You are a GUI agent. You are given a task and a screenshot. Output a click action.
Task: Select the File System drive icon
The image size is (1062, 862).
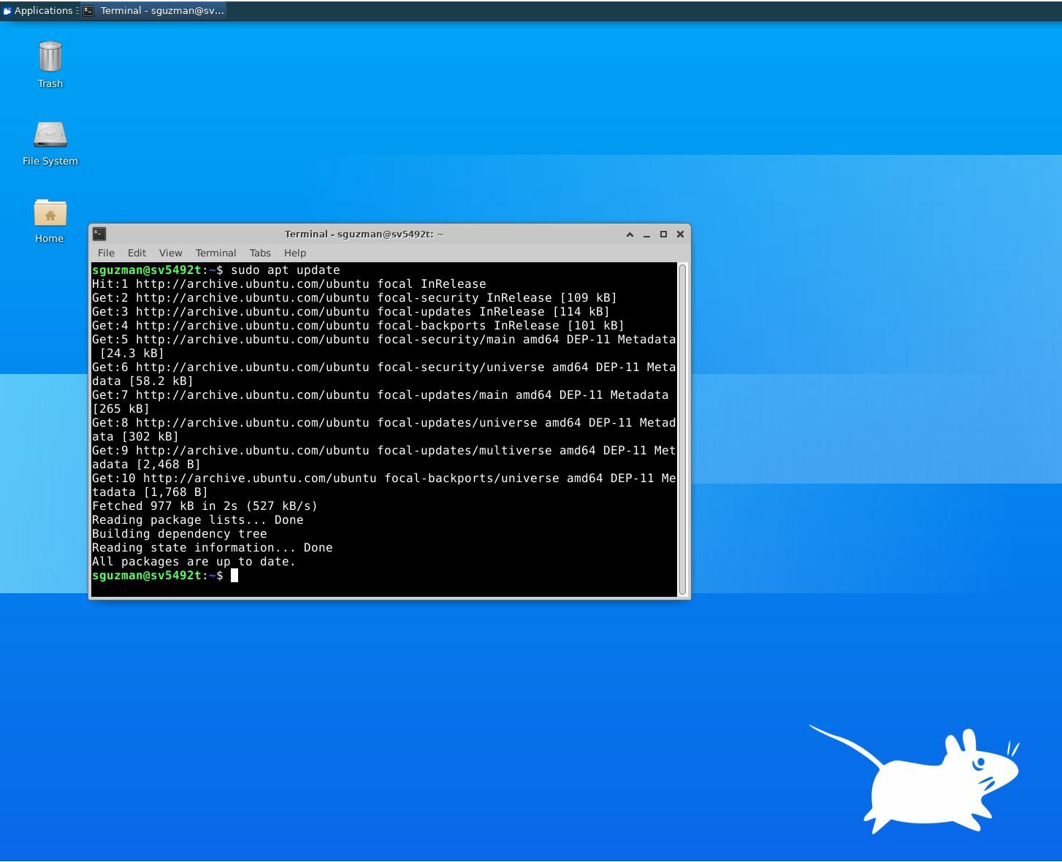click(x=50, y=136)
